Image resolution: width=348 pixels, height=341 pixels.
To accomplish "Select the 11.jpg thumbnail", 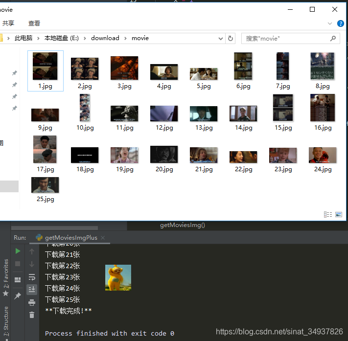I will click(124, 114).
